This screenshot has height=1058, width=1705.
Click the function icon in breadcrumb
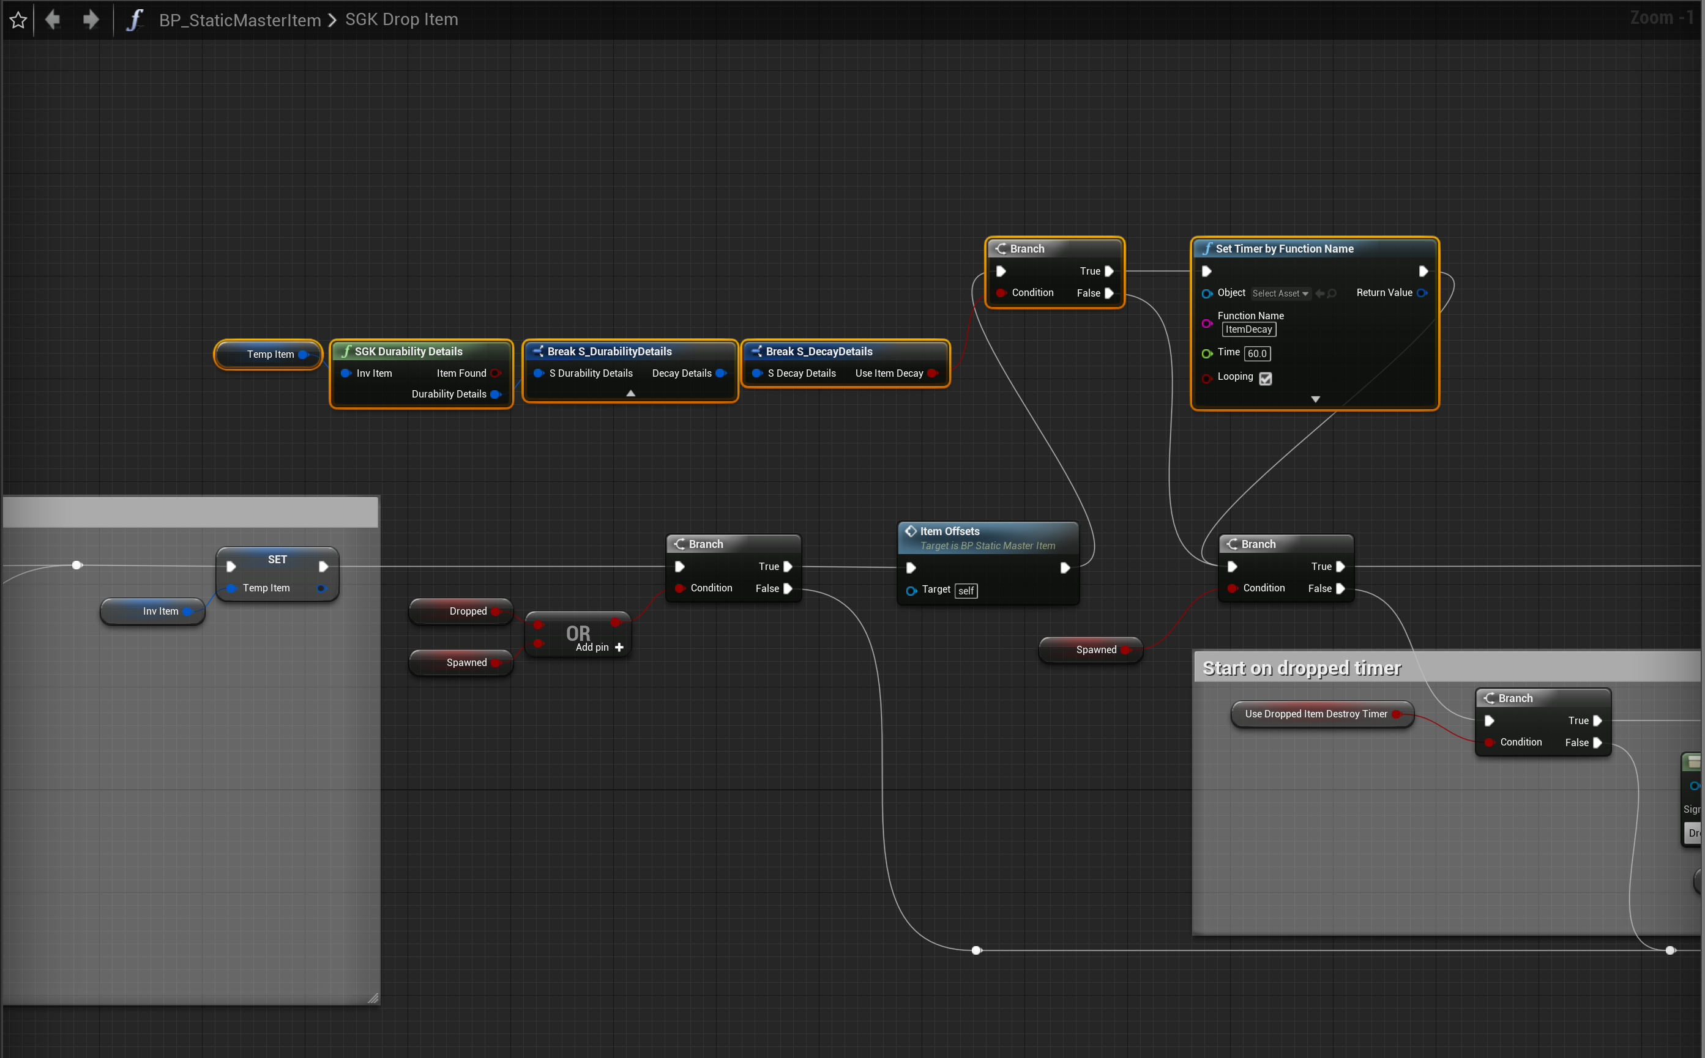135,20
